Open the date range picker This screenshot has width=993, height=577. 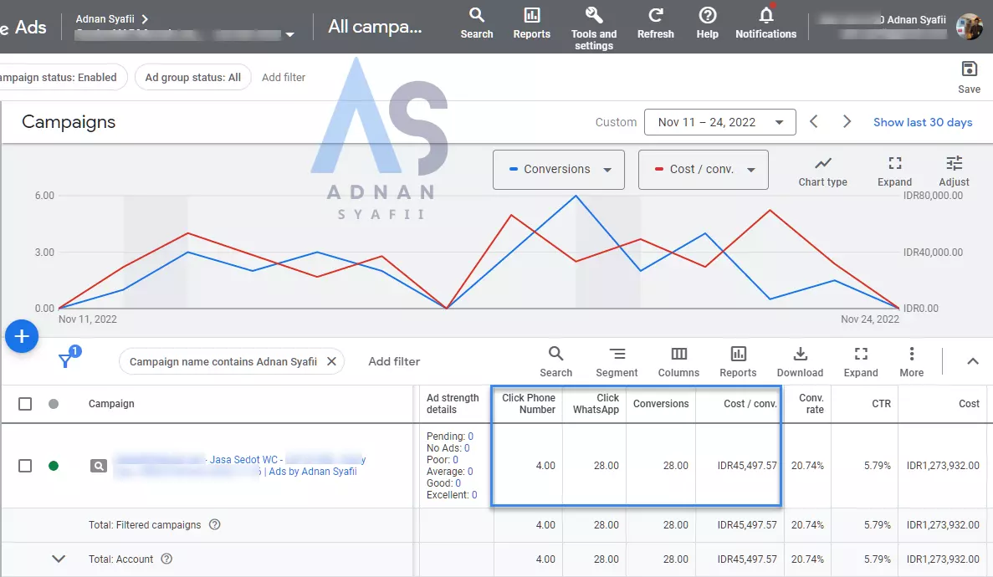click(719, 122)
